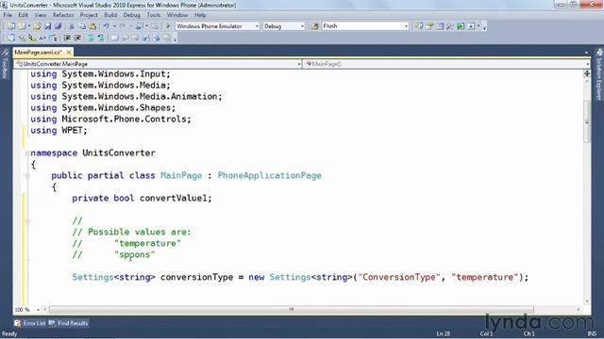
Task: Toggle a bookmark on the current line
Action: (114, 38)
